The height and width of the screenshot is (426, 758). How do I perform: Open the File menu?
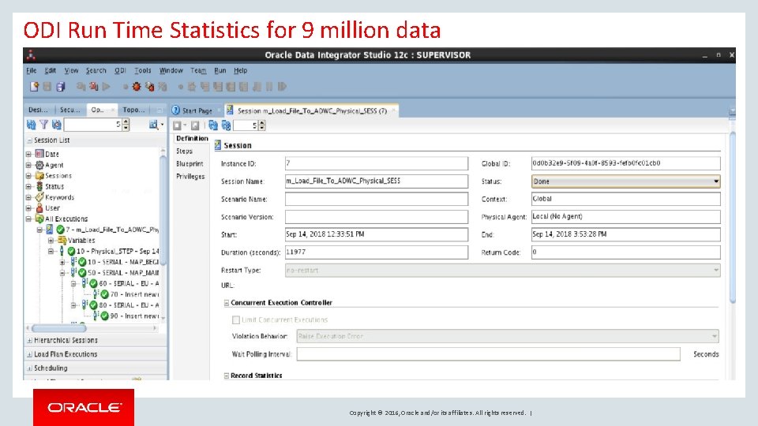pyautogui.click(x=31, y=70)
